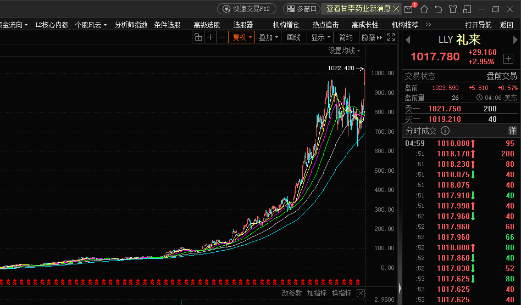
Task: Open the 叠加 overlay dropdown
Action: point(268,37)
